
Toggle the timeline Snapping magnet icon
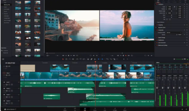[x=88, y=59]
